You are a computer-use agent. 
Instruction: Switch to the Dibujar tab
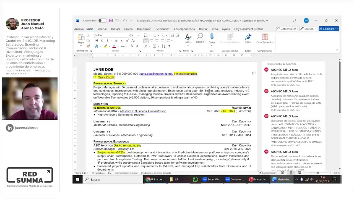click(116, 29)
